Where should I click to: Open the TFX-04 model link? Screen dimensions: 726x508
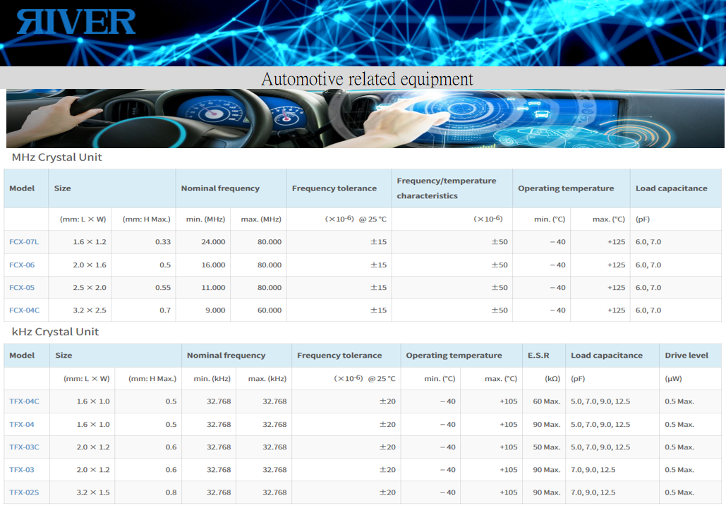tap(22, 425)
